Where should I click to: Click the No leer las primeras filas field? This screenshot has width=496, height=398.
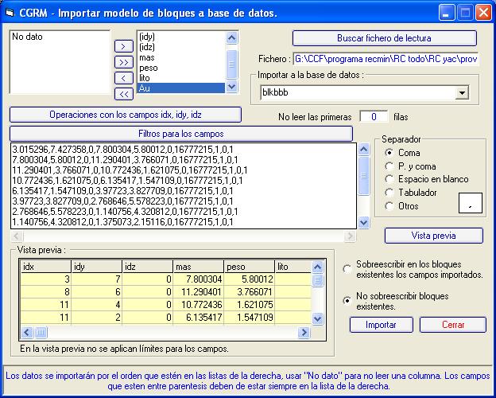(x=374, y=117)
